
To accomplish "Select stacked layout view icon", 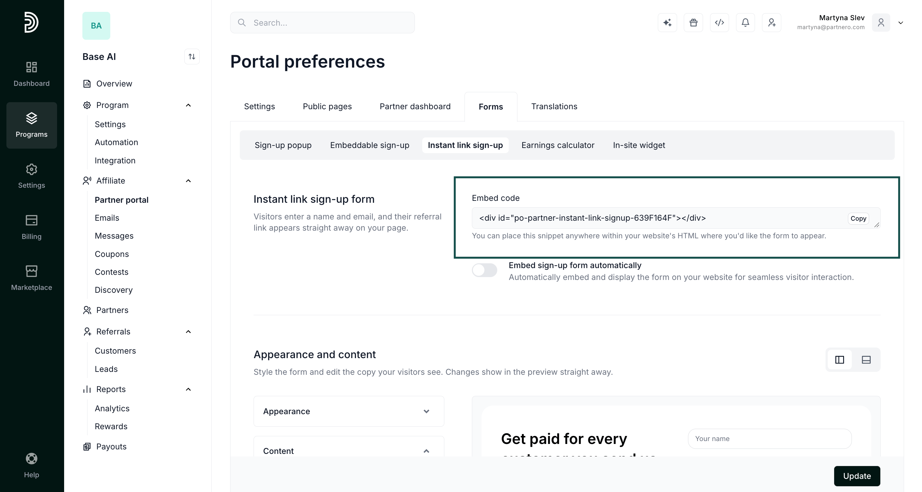I will coord(866,360).
